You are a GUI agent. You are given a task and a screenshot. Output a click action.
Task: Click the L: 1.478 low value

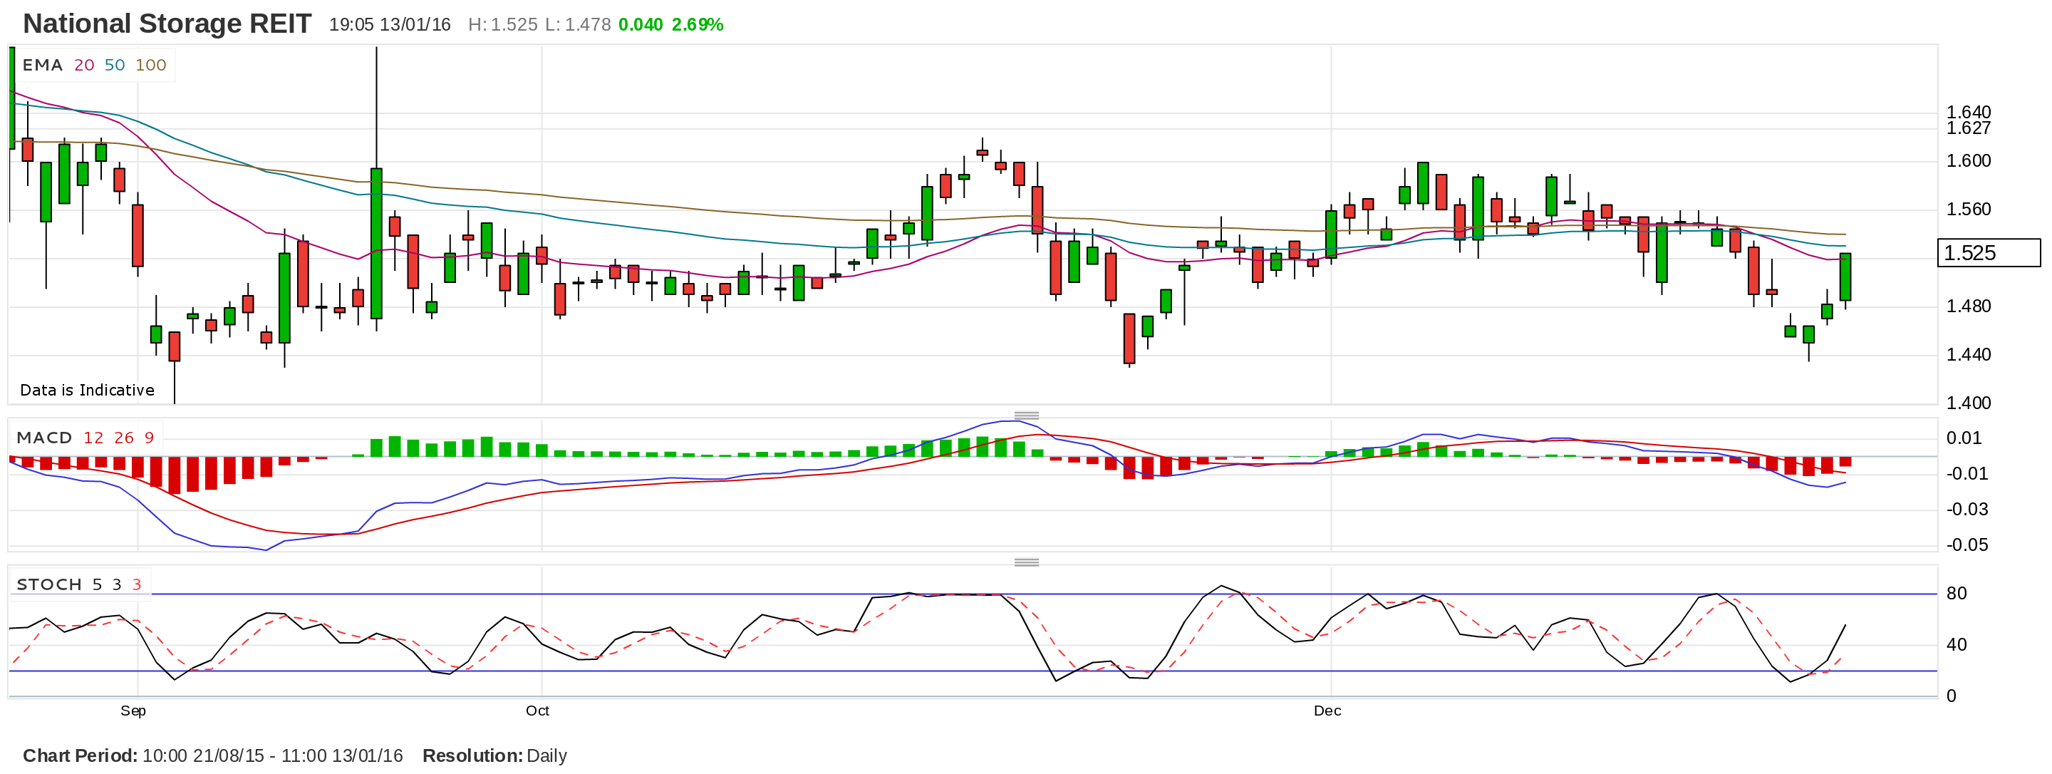coord(578,25)
